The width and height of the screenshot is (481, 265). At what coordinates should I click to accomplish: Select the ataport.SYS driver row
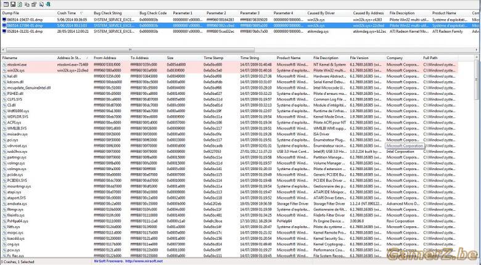tap(229, 198)
